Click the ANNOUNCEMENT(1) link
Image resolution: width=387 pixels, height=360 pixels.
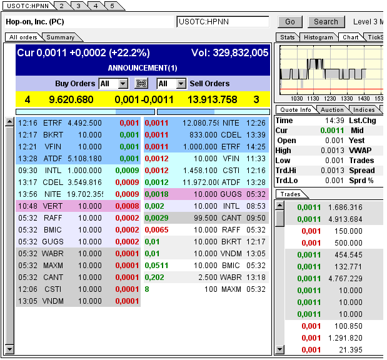coord(143,68)
